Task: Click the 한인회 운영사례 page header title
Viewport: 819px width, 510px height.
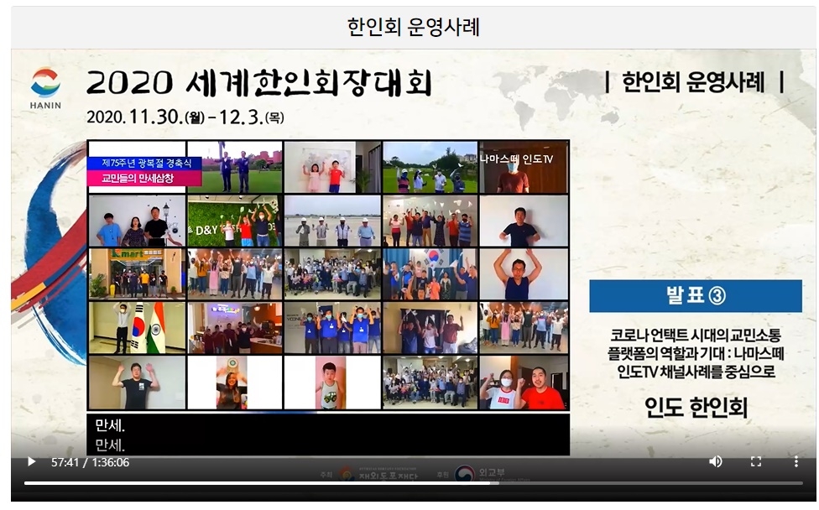Action: tap(413, 27)
